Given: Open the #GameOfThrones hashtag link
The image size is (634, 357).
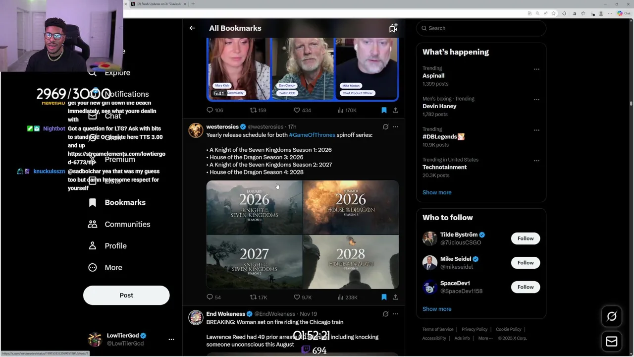Looking at the screenshot, I should click(x=312, y=135).
